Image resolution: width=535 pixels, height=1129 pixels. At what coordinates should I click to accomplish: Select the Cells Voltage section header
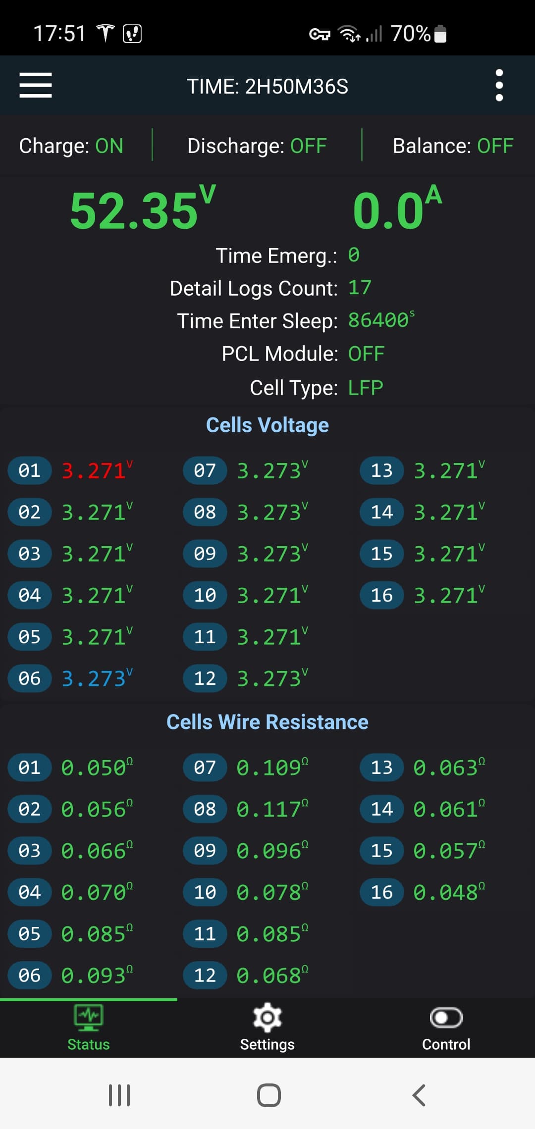click(267, 425)
